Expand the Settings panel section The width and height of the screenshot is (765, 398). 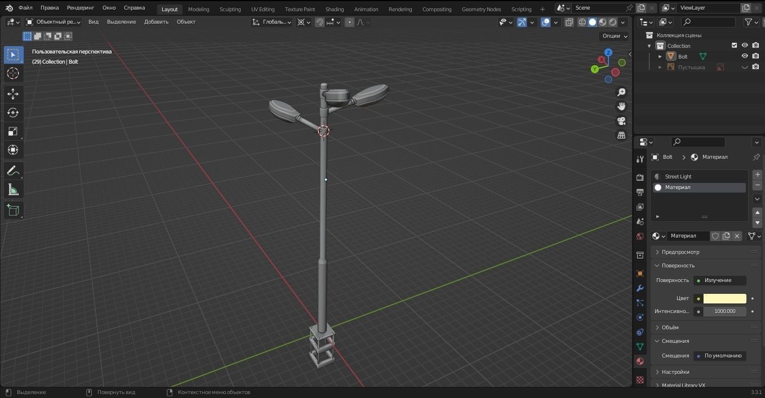(706, 372)
